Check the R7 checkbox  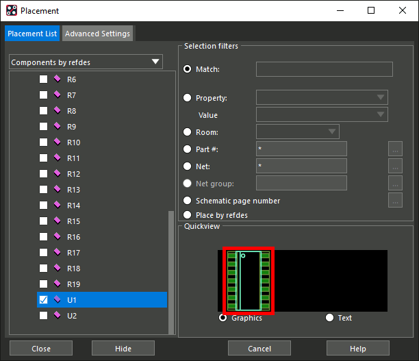click(x=43, y=95)
